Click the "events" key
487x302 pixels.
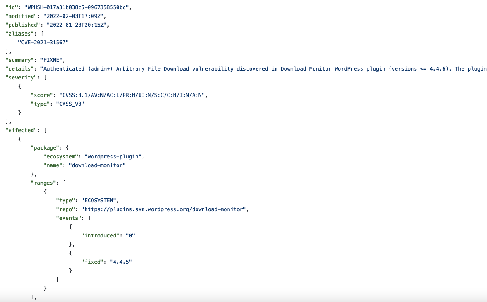[68, 218]
